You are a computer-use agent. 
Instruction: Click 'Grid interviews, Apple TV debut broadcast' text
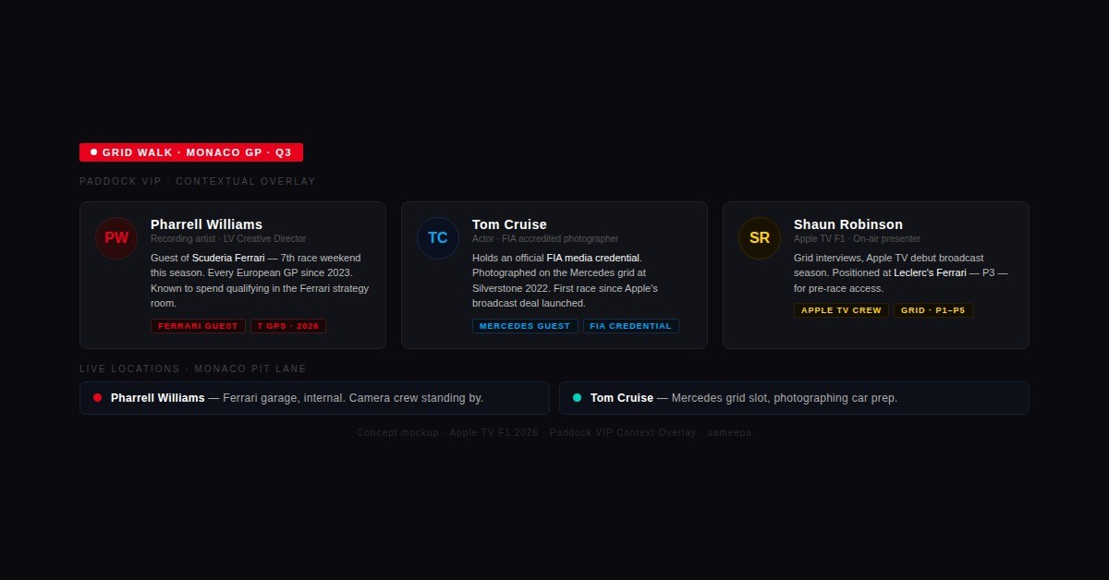pos(889,258)
